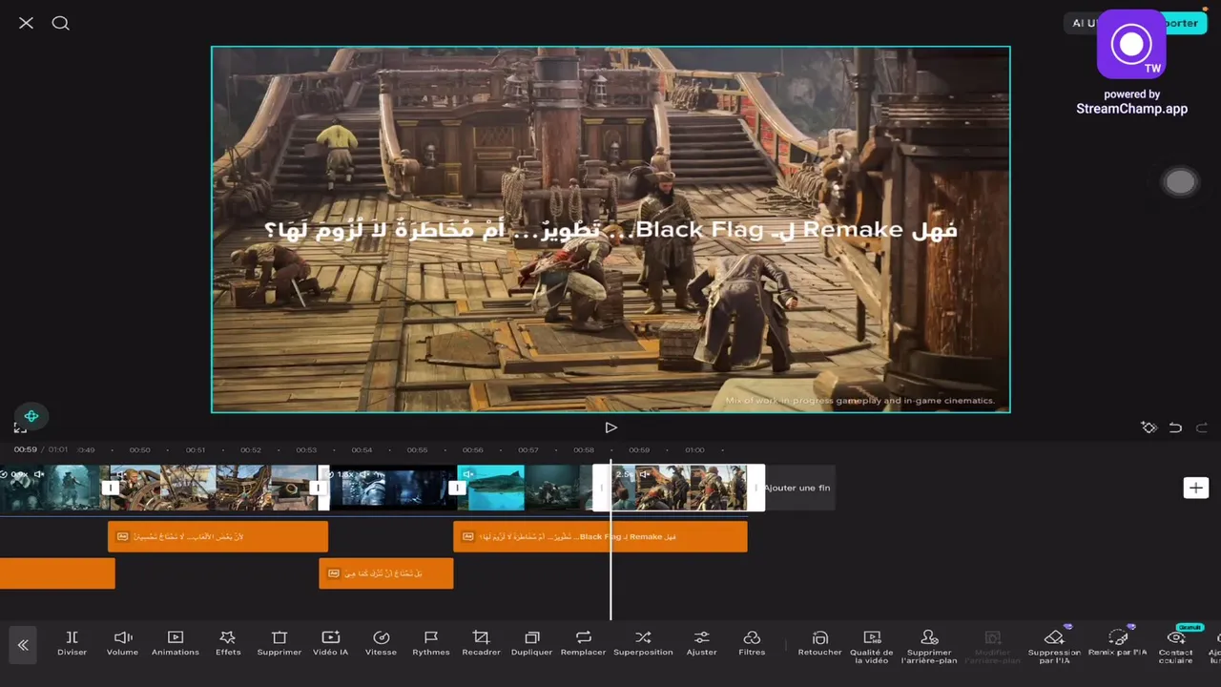
Task: Tap the right trim handle of selected clip
Action: (756, 488)
